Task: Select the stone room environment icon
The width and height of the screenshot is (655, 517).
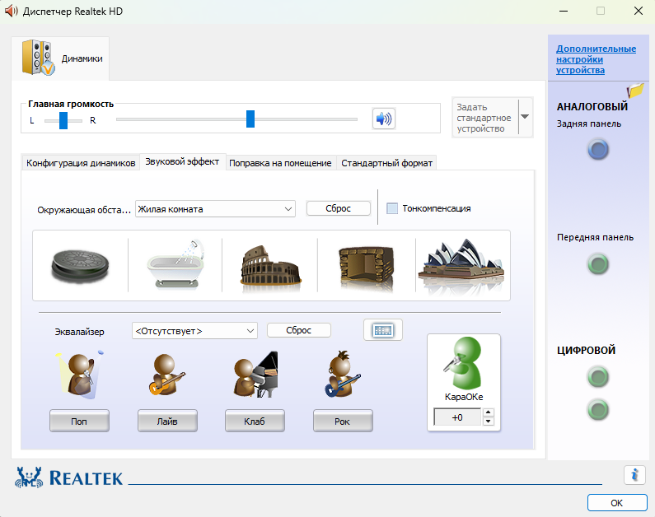Action: [367, 266]
